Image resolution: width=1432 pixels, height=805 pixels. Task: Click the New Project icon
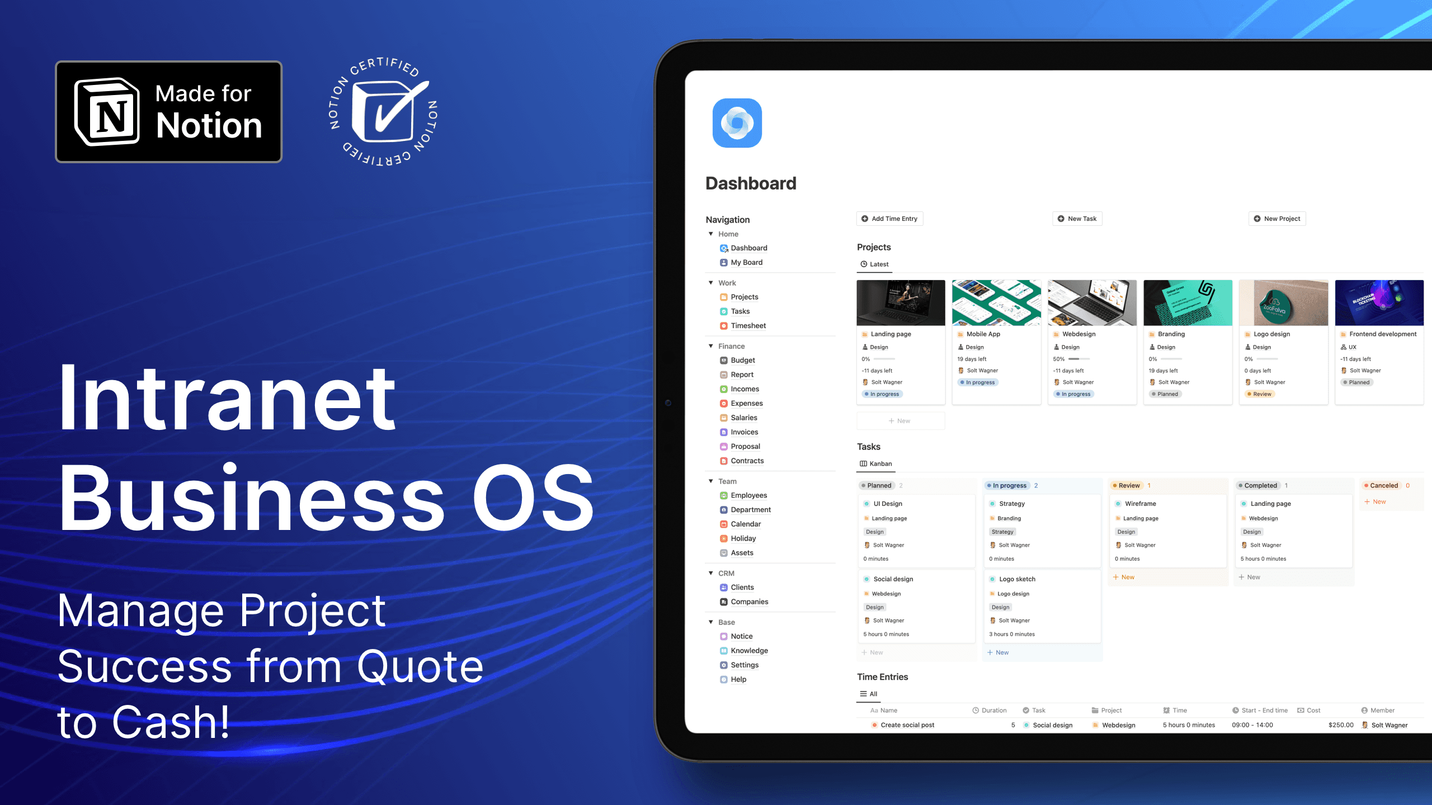pos(1258,218)
